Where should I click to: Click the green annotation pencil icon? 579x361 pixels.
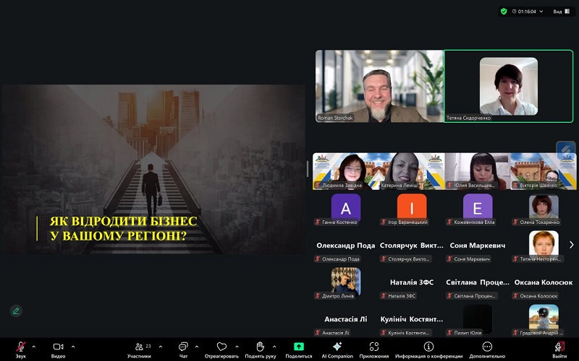tap(16, 310)
